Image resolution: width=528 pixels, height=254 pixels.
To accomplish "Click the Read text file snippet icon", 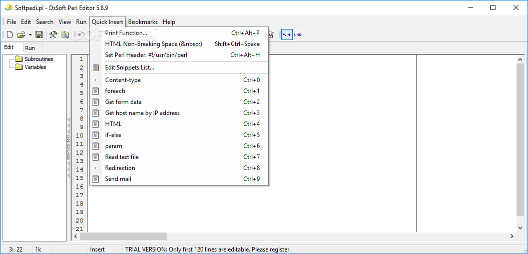I will 96,157.
